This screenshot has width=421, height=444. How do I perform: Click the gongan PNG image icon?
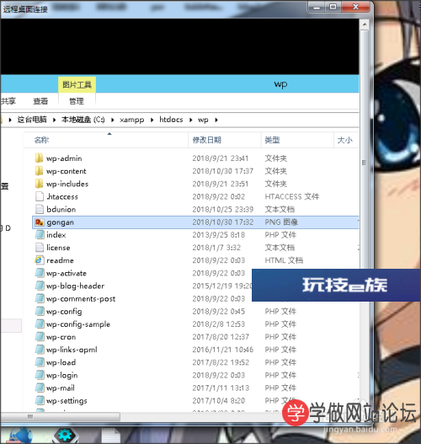(x=39, y=222)
